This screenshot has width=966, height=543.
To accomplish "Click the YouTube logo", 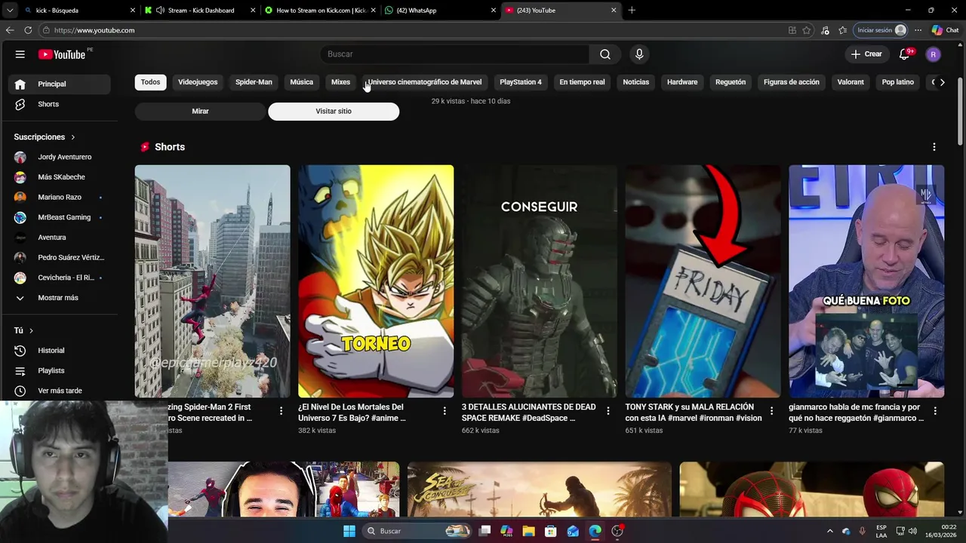I will click(x=62, y=54).
